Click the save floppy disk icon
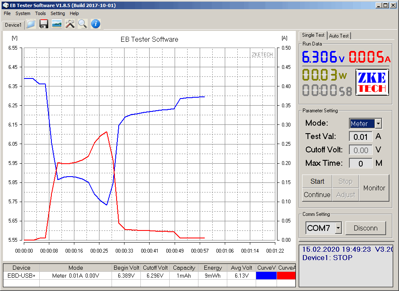Viewport: 399px width, 291px height. point(44,24)
